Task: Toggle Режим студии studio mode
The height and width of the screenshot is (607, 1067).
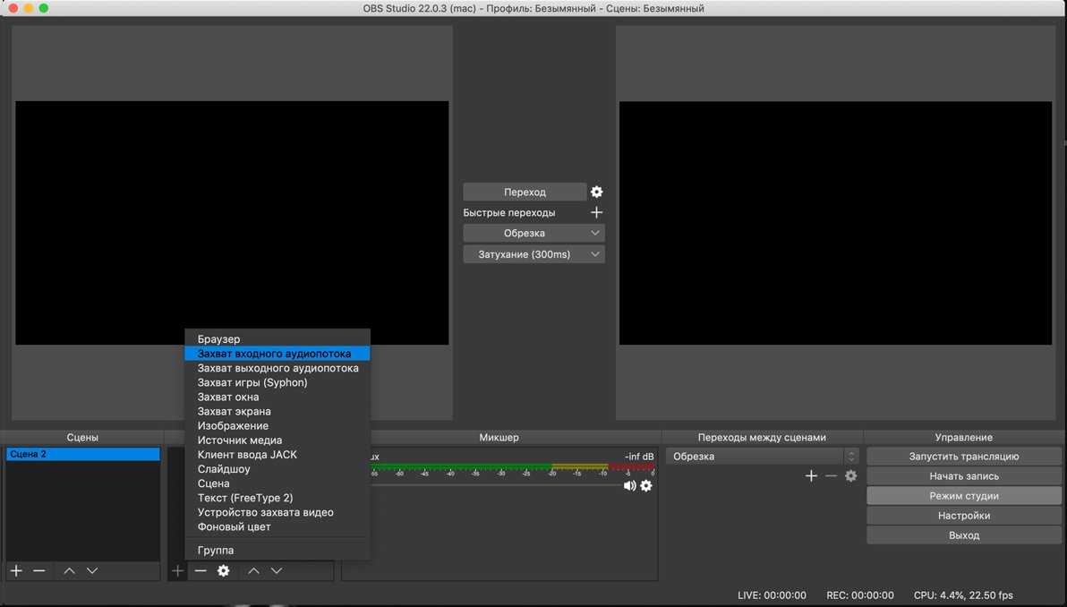Action: point(963,496)
